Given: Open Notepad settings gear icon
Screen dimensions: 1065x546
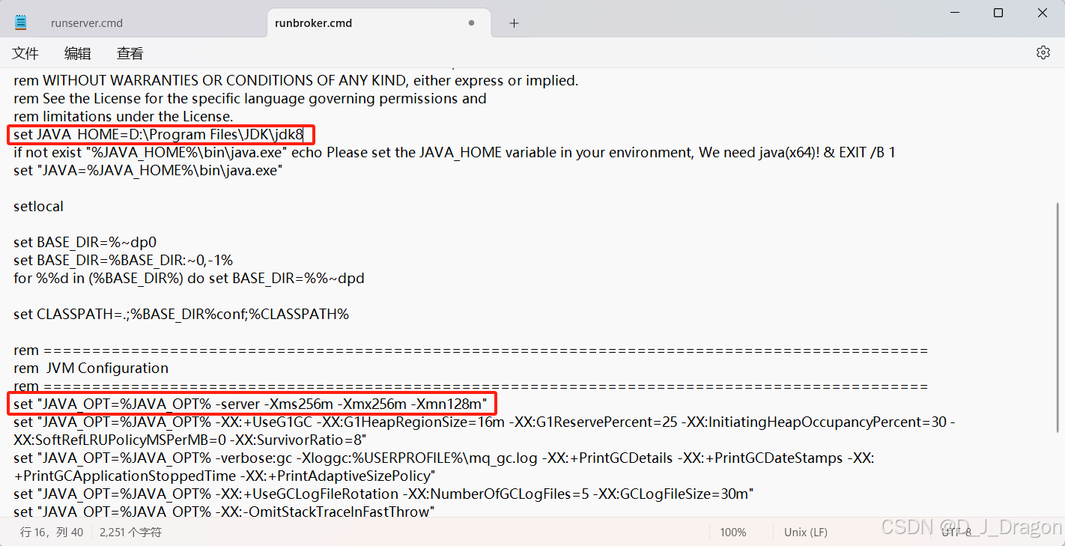Looking at the screenshot, I should [1043, 52].
